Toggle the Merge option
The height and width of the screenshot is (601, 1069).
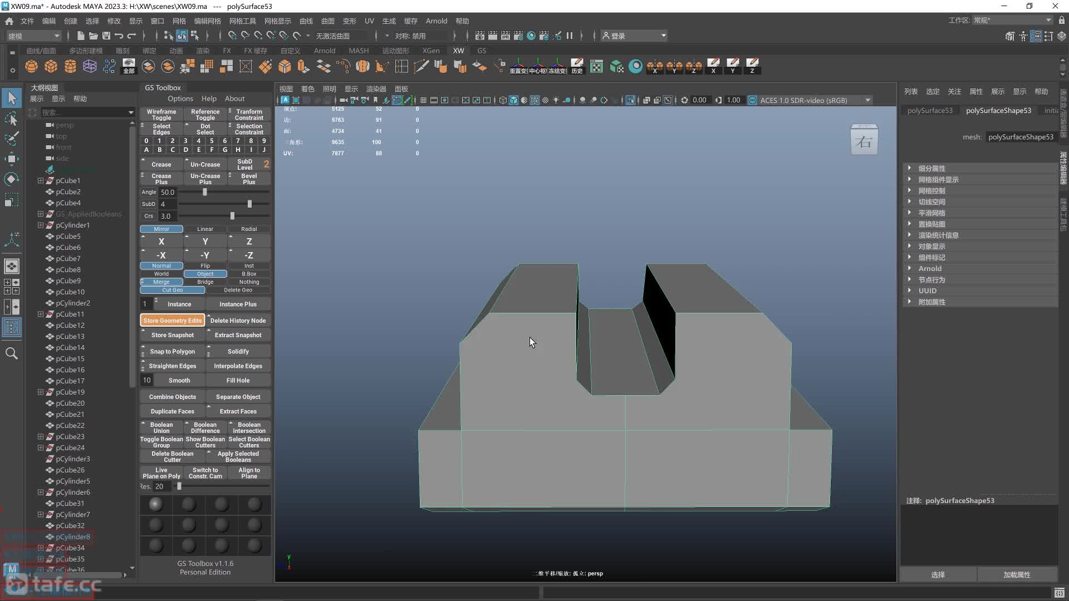point(161,282)
